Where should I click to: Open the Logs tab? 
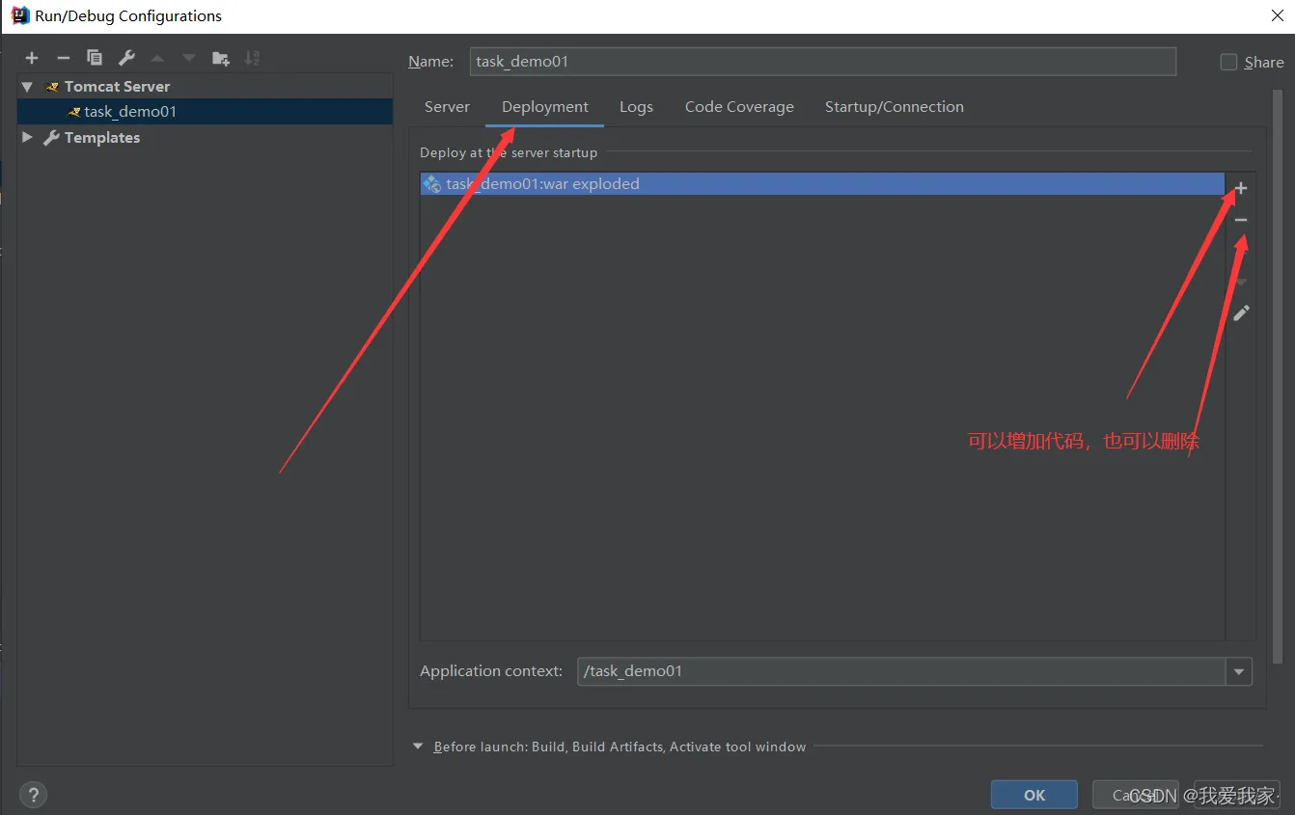pos(636,107)
